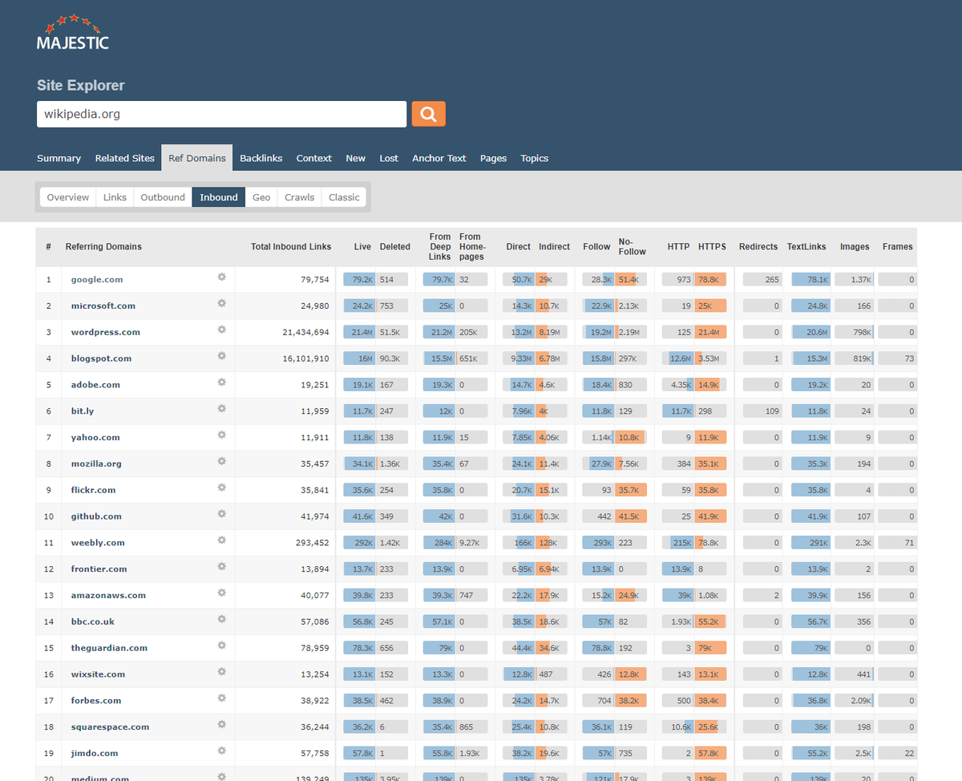Click the 78.8K HTTPS bar for google.com

[710, 280]
